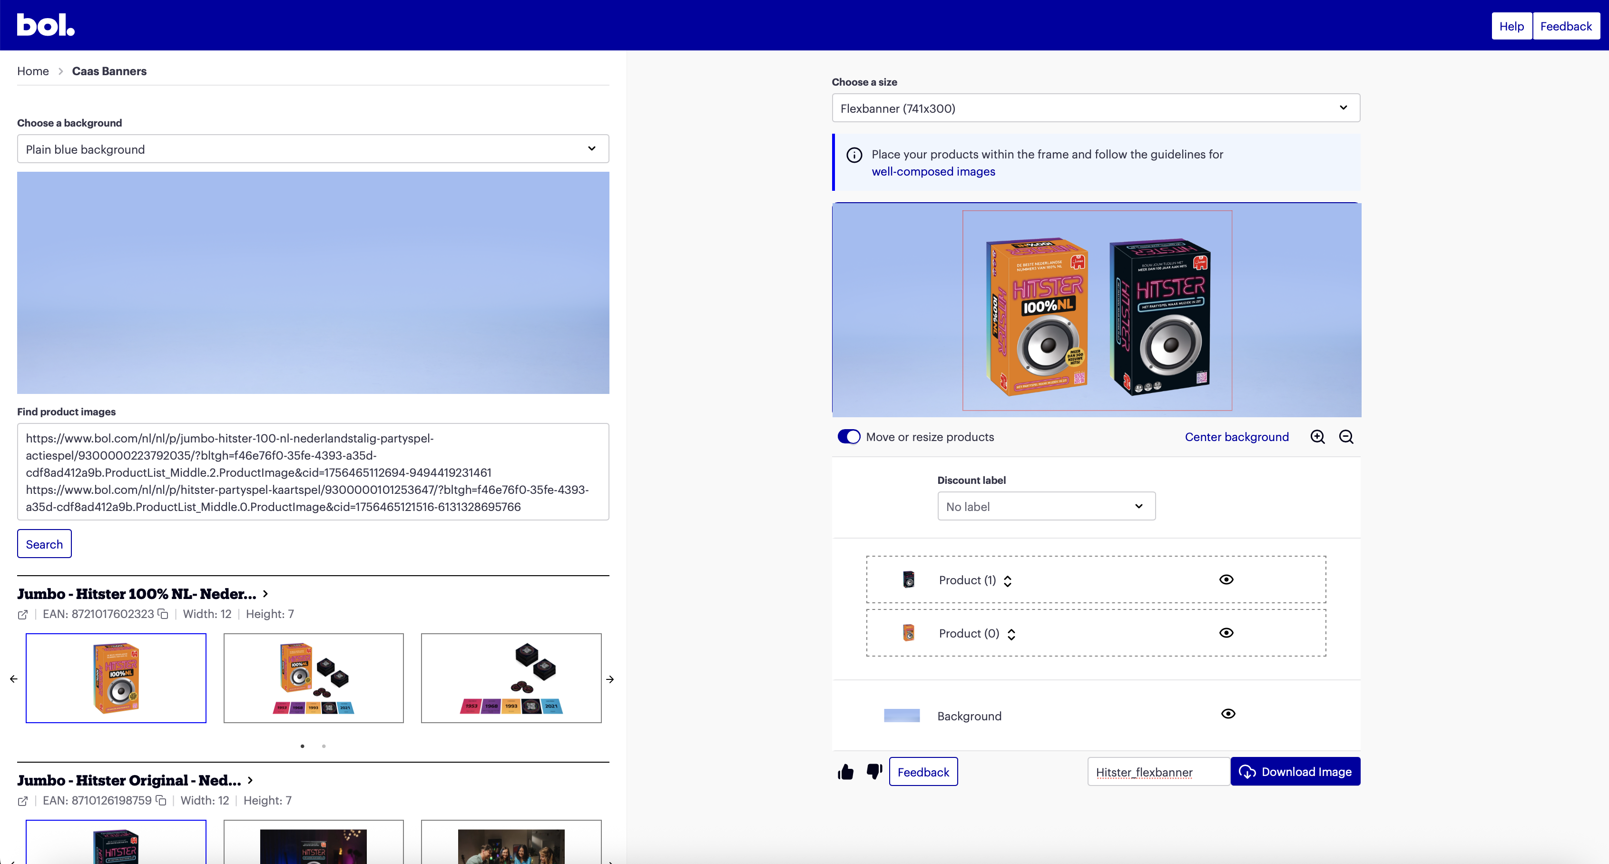
Task: Hide the Product (0) layer
Action: [x=1226, y=632]
